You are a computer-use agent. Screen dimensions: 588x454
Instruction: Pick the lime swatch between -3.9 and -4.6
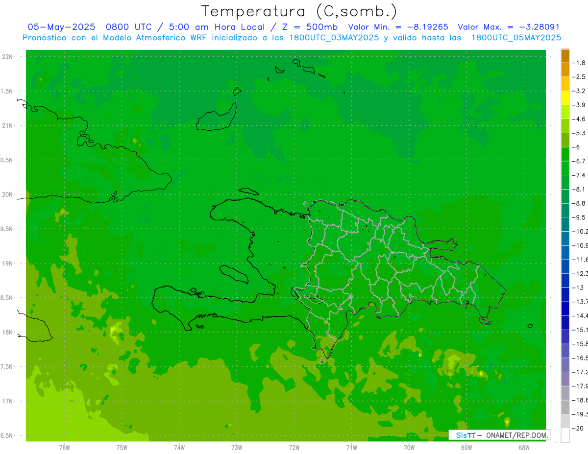pos(565,112)
